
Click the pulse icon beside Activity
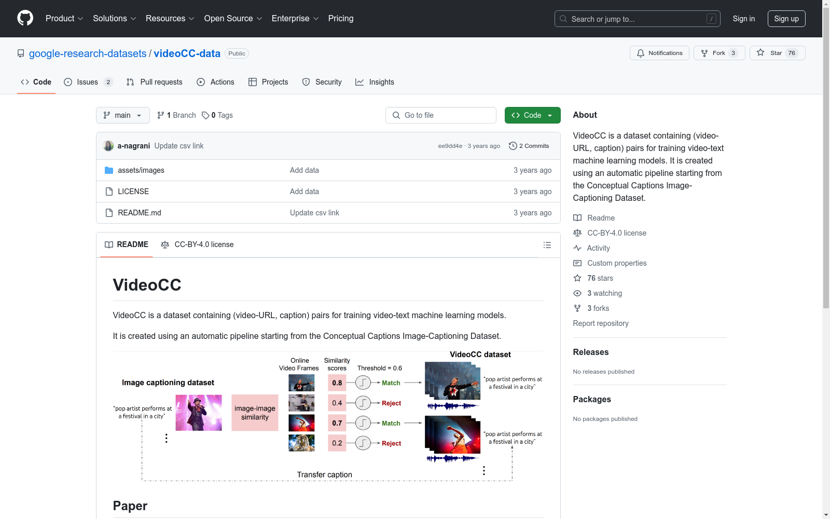pyautogui.click(x=577, y=248)
